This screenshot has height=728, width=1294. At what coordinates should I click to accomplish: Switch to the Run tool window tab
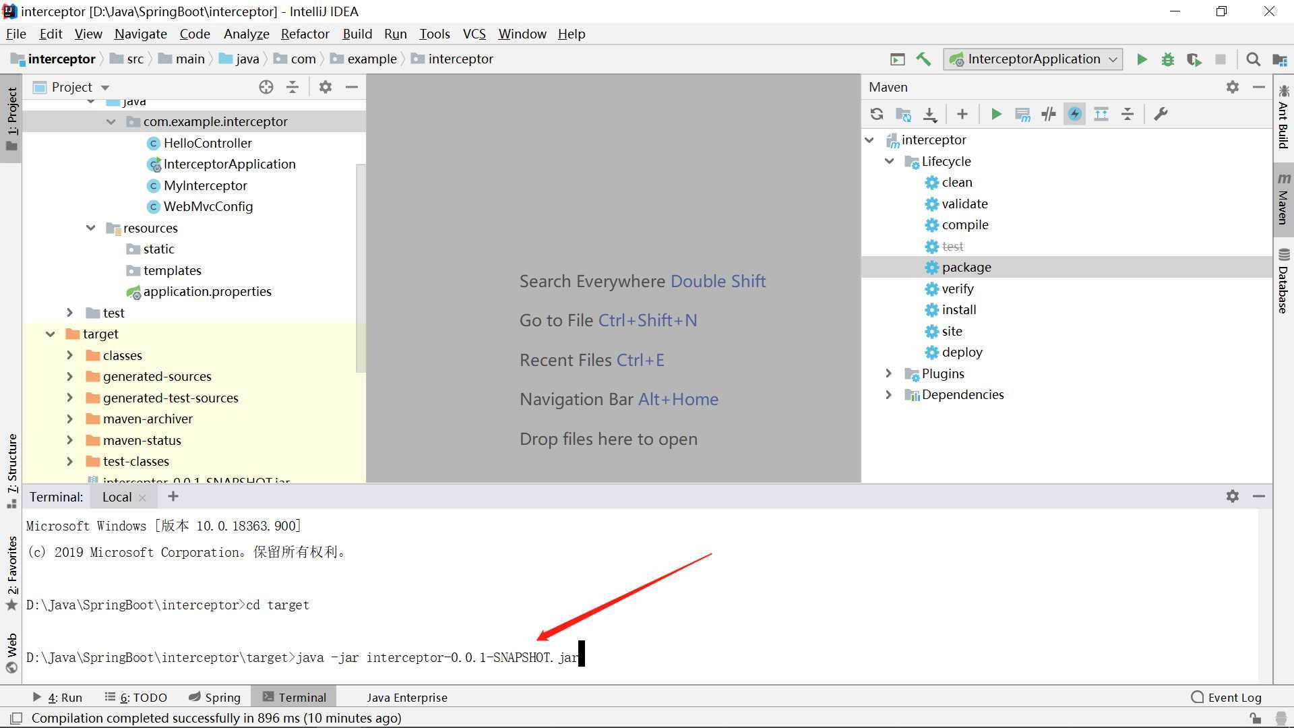(x=57, y=698)
